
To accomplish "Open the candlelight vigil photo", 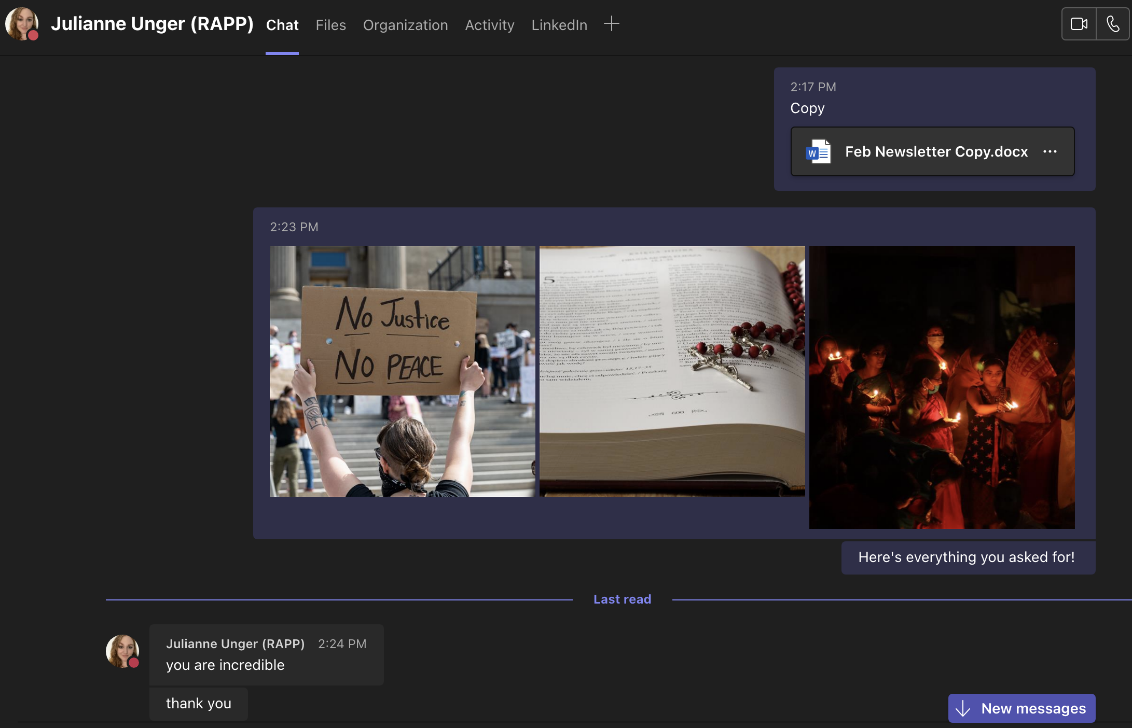I will [942, 387].
